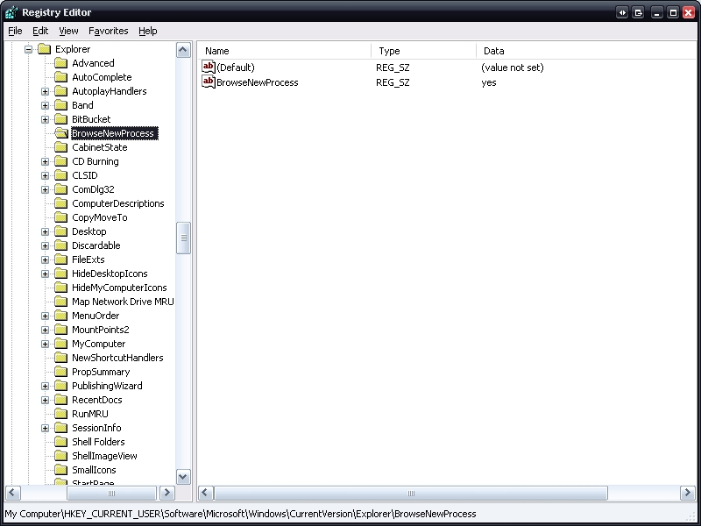This screenshot has height=526, width=701.
Task: Select the Map Network Drive MRU key
Action: [123, 302]
